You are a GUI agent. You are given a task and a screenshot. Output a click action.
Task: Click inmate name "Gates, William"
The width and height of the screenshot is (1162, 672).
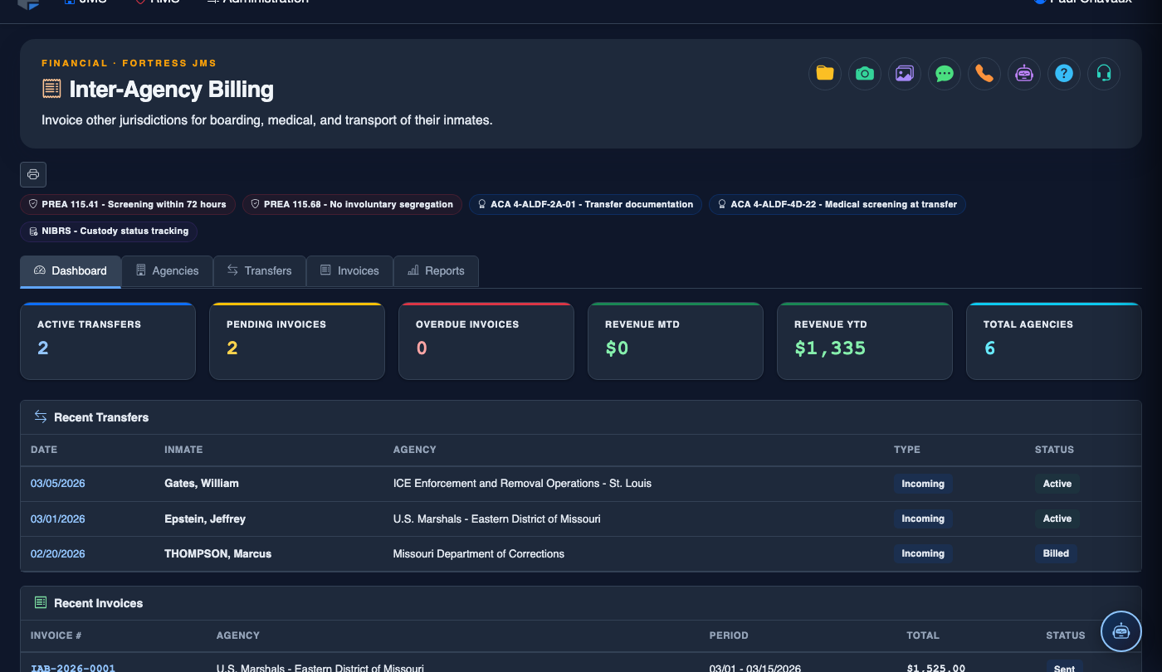click(x=202, y=484)
